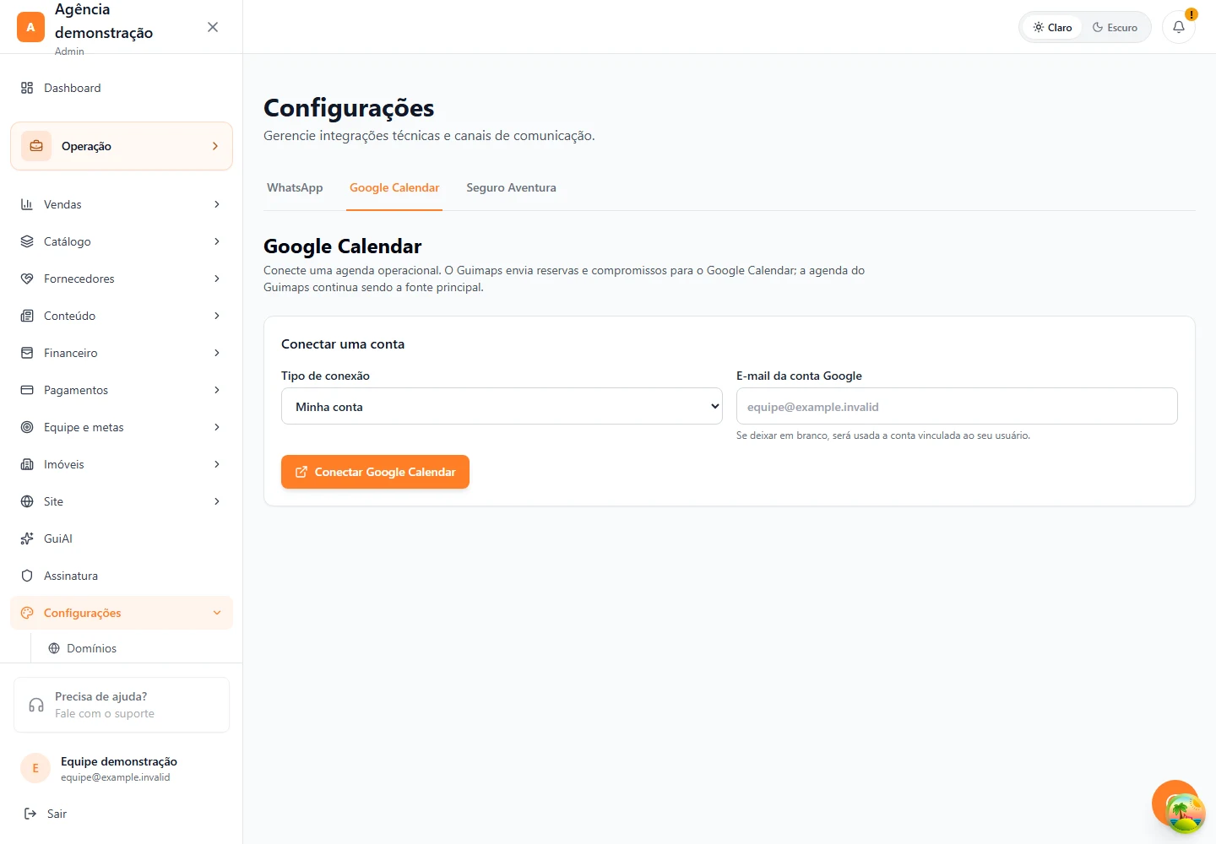Click the Operação briefcase icon
Viewport: 1216px width, 844px height.
coord(36,146)
